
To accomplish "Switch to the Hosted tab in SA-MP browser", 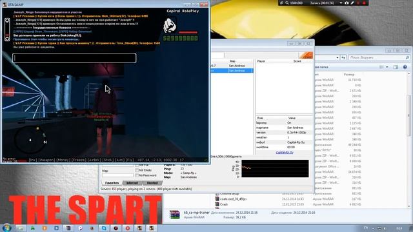I will point(152,183).
